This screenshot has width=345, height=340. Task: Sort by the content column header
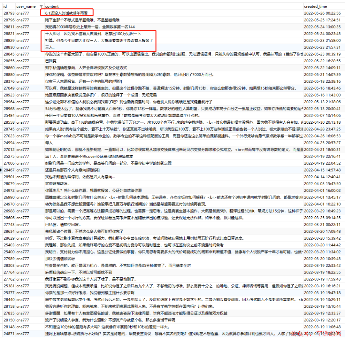[x=52, y=6]
